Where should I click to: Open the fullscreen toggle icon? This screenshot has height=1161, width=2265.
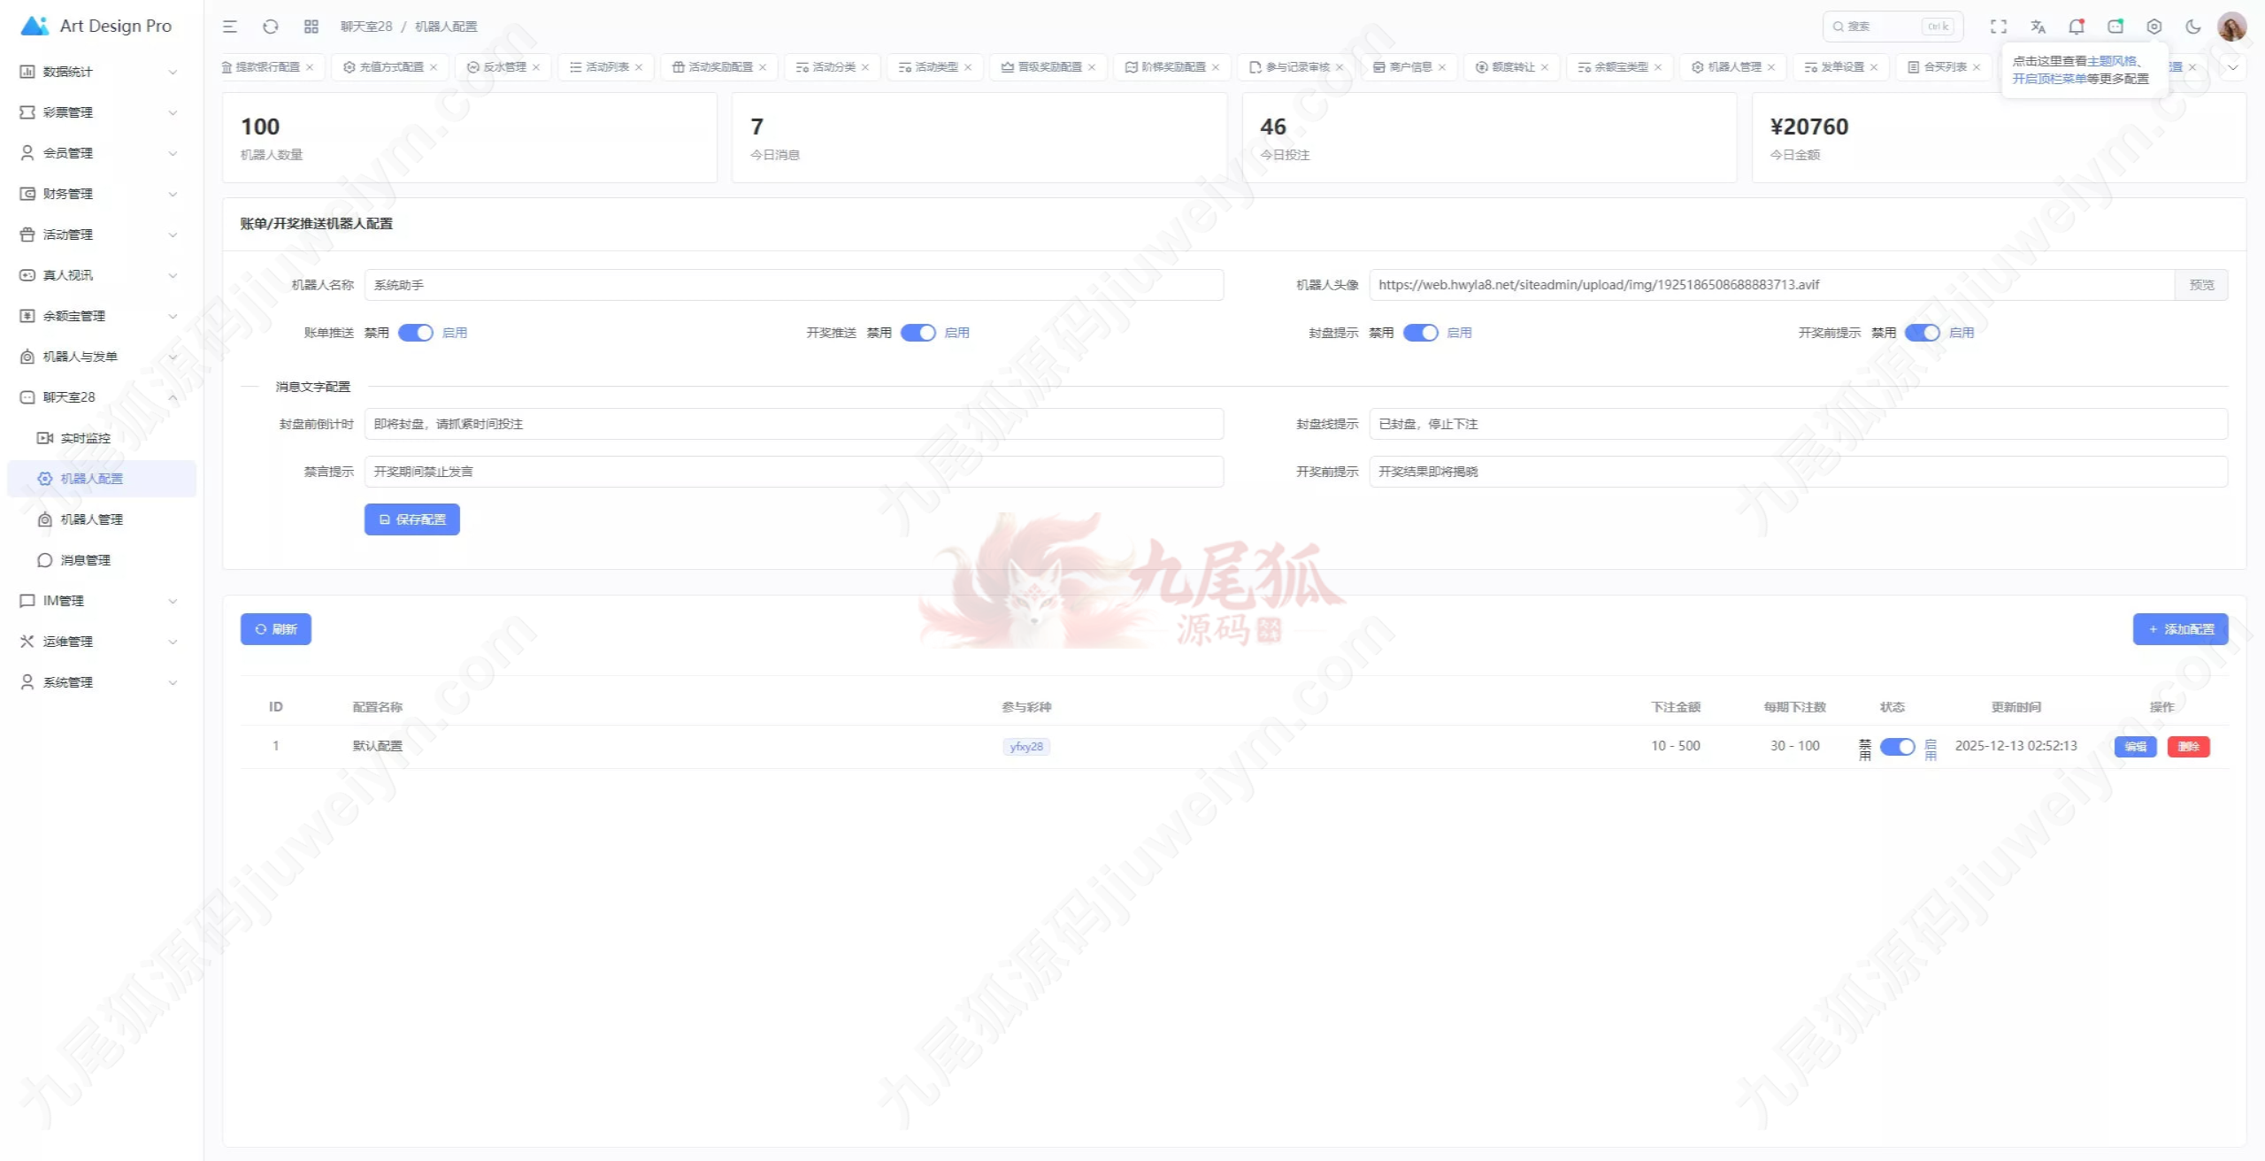[1999, 27]
